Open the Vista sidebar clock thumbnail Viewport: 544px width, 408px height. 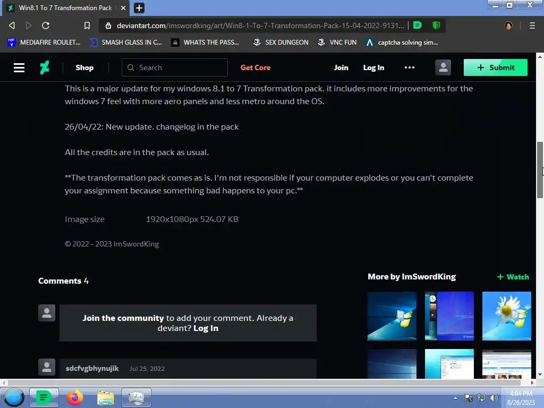(449, 316)
